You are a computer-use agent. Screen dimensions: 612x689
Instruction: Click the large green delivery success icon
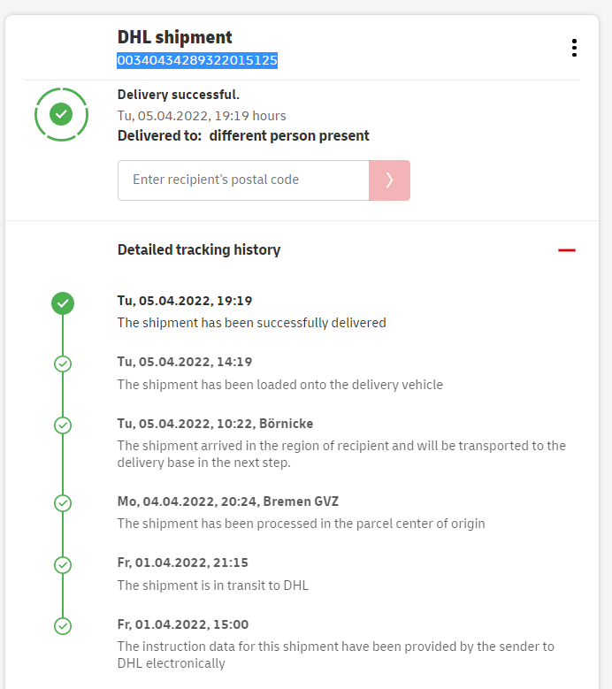(61, 114)
